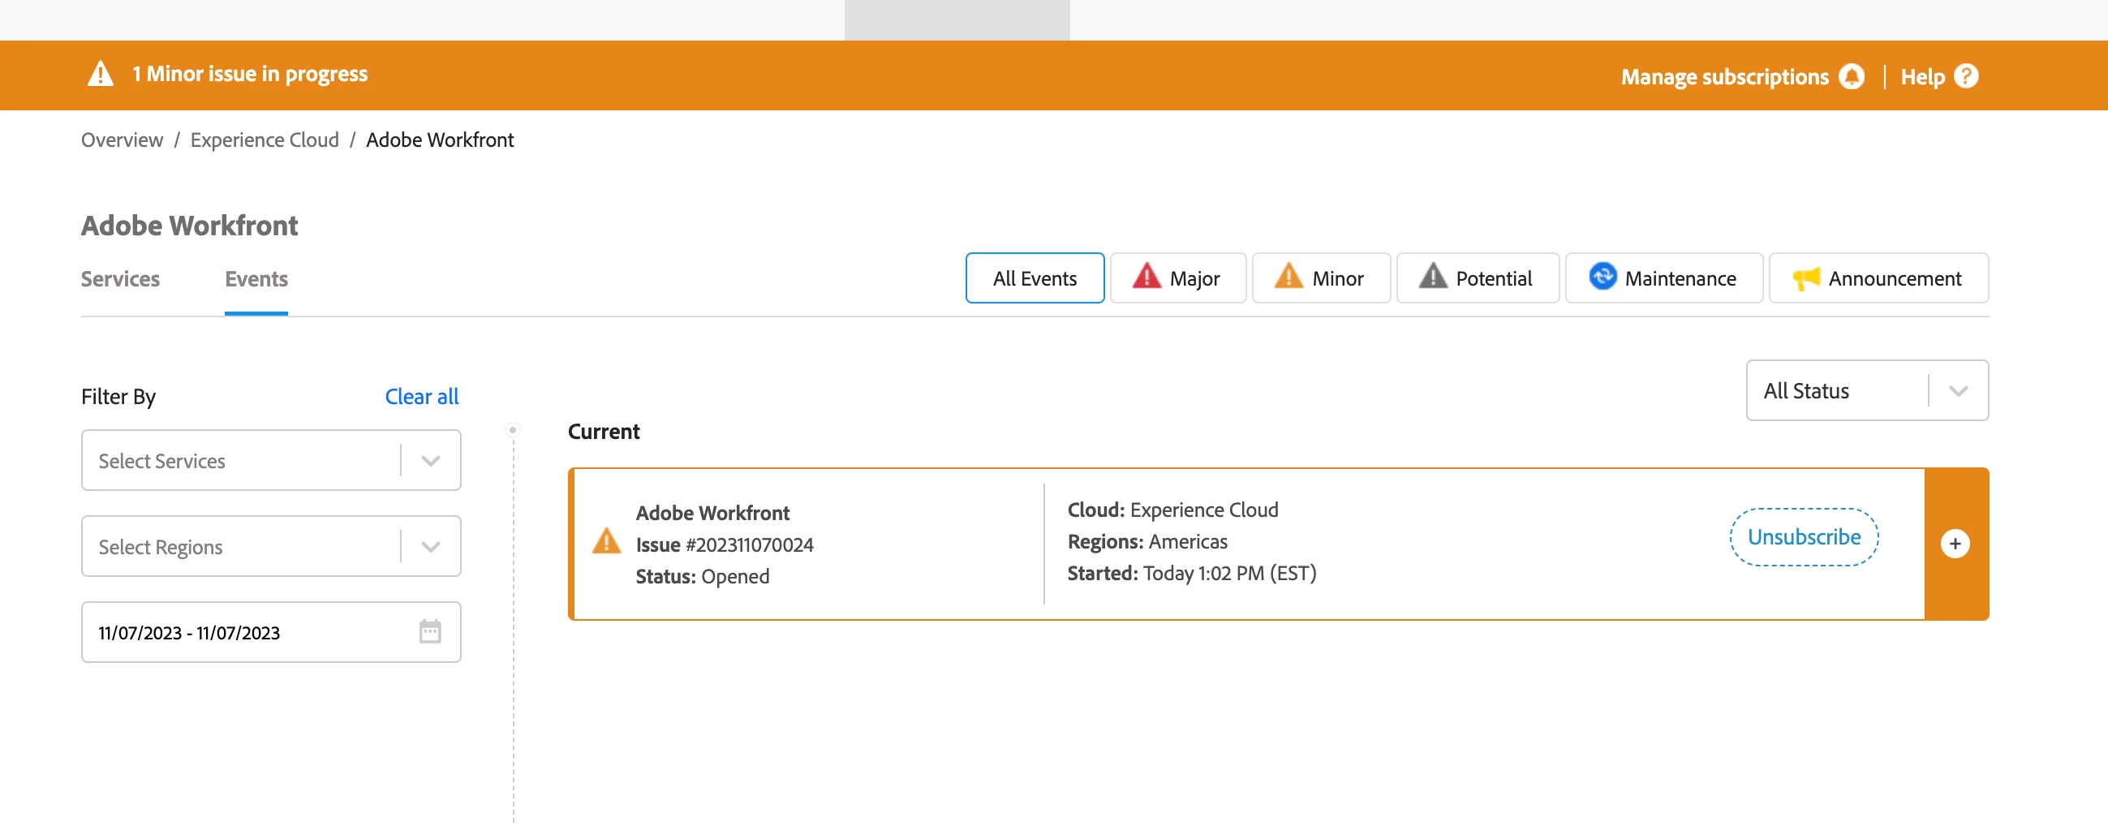Click 'Started: Today 1:02 PM (EST)' text
The image size is (2108, 839).
[1191, 573]
